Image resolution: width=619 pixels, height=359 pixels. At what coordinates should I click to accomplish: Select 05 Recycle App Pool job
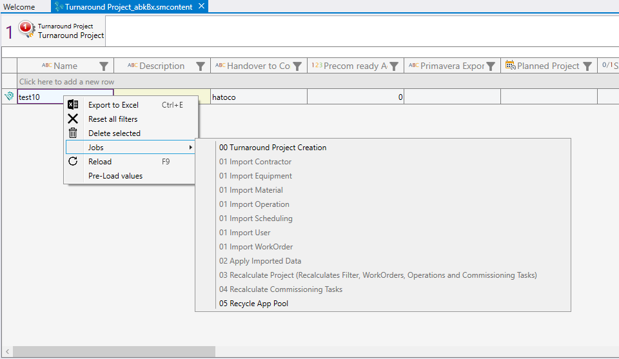pos(253,304)
